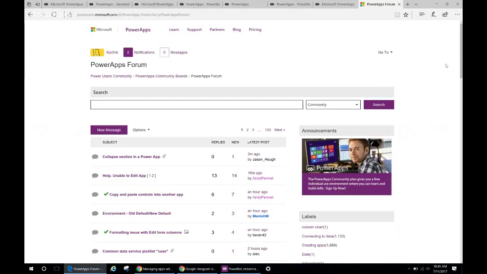
Task: Show hidden system tray icons
Action: 409,269
